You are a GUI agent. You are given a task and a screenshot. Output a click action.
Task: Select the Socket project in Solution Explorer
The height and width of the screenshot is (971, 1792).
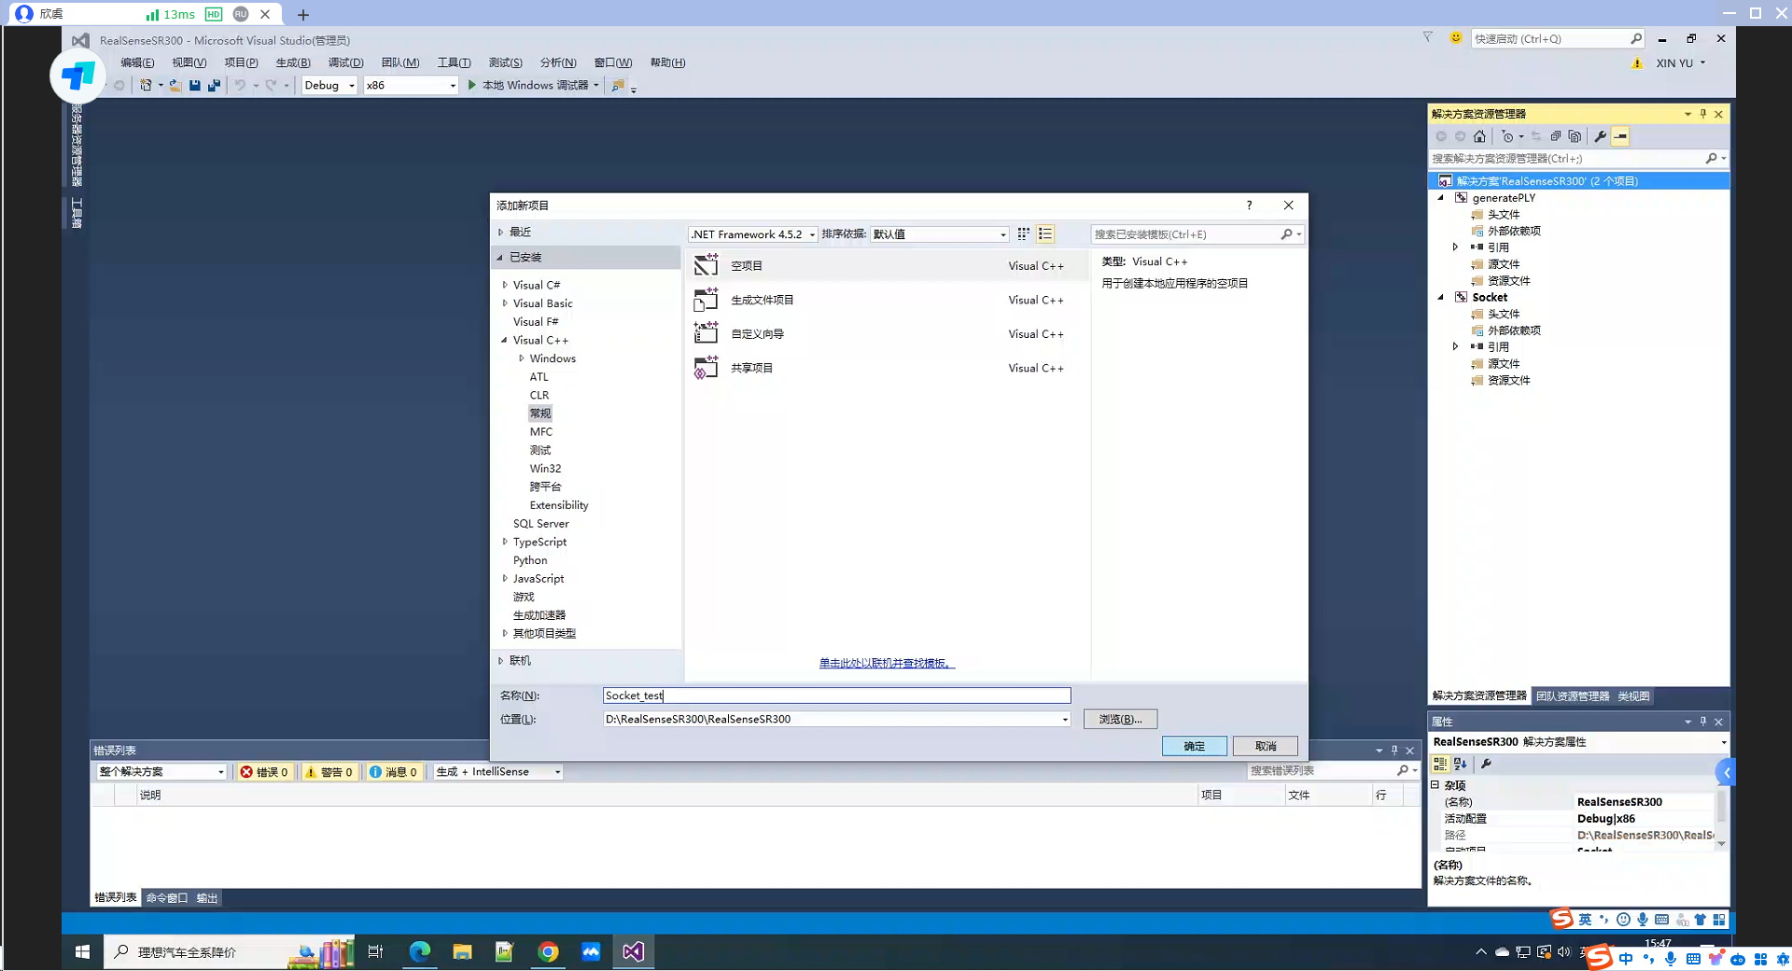coord(1490,298)
